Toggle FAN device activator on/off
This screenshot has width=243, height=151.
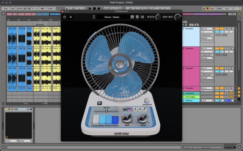click(x=6, y=109)
